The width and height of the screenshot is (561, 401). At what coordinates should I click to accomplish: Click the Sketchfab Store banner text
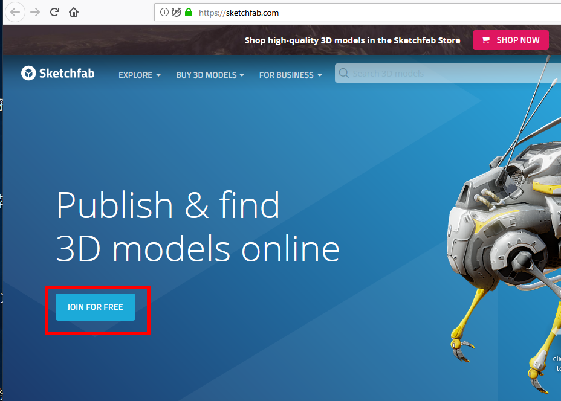click(x=352, y=40)
